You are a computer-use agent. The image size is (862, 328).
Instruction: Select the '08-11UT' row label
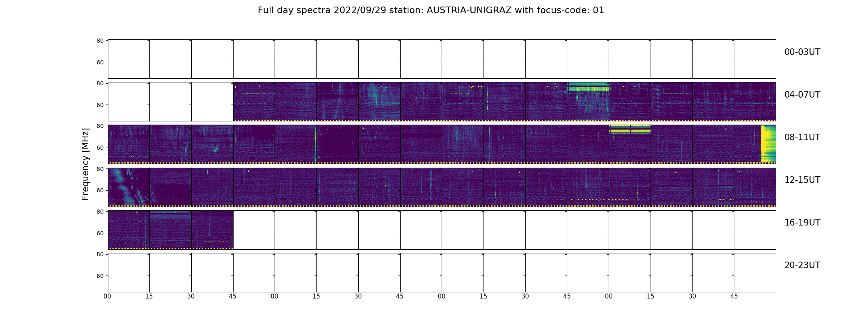pyautogui.click(x=802, y=137)
